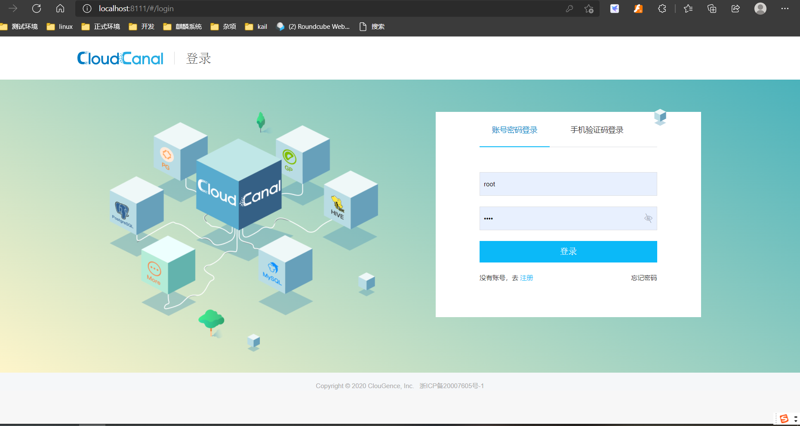Open the linux bookmark folder
800x426 pixels.
[60, 27]
